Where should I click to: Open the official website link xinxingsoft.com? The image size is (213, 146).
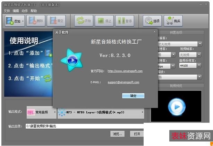(x=125, y=71)
